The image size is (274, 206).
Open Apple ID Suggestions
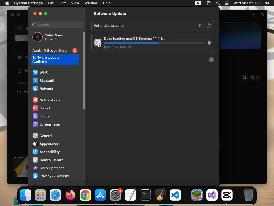point(55,50)
